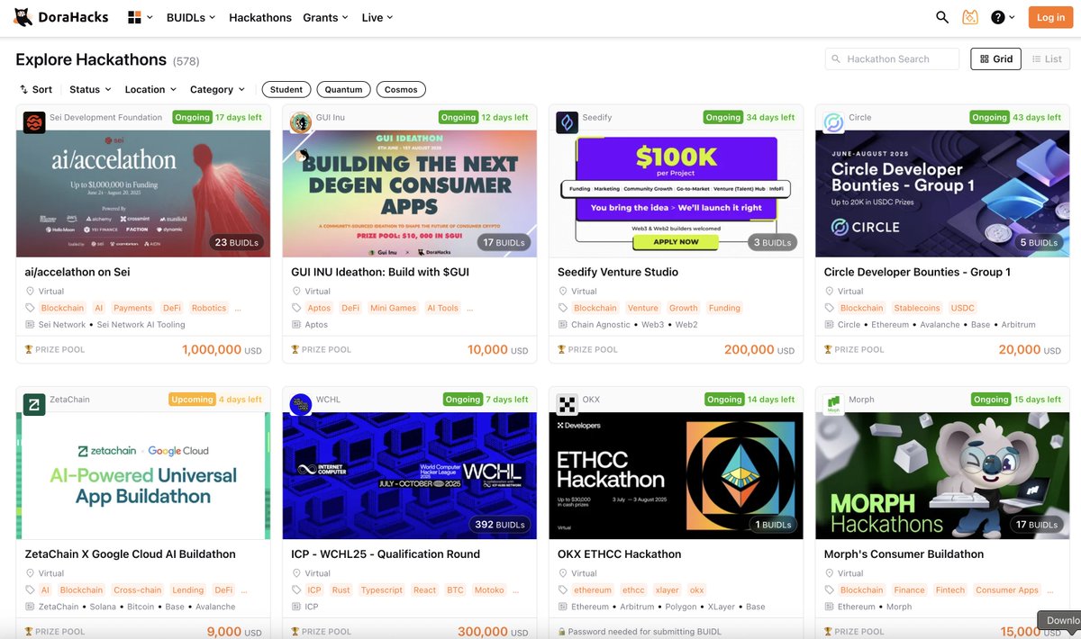Open 'ICP - WCHL25 - Qualification Round' title
The height and width of the screenshot is (639, 1081).
pyautogui.click(x=386, y=554)
